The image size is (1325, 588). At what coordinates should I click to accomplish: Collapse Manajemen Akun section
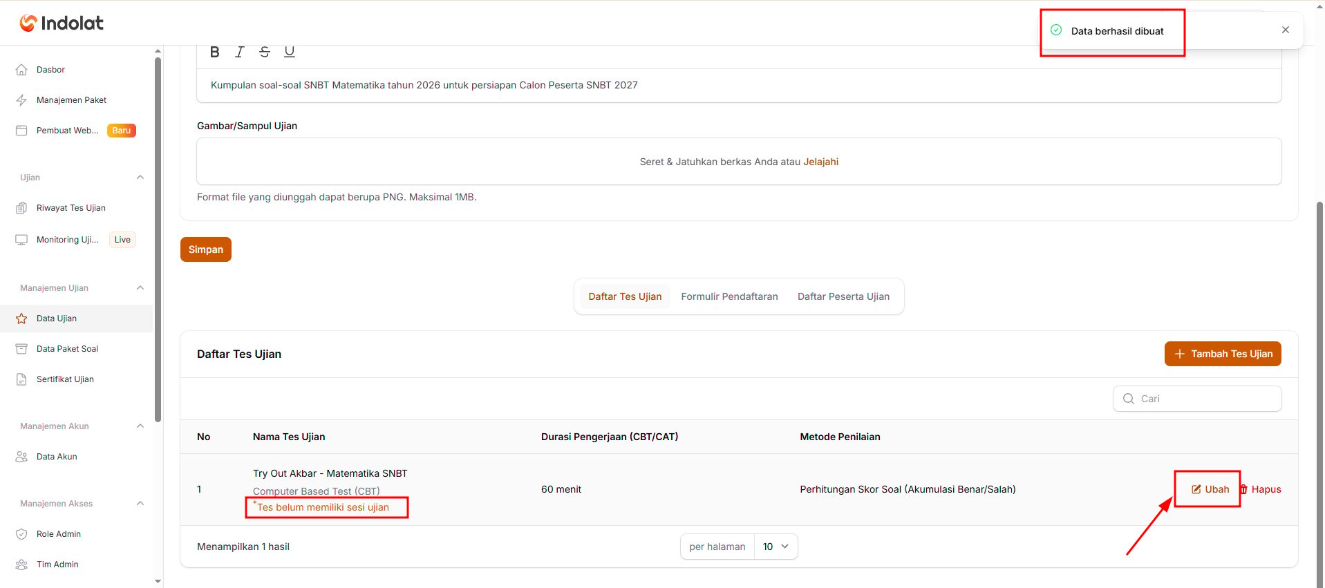click(140, 426)
